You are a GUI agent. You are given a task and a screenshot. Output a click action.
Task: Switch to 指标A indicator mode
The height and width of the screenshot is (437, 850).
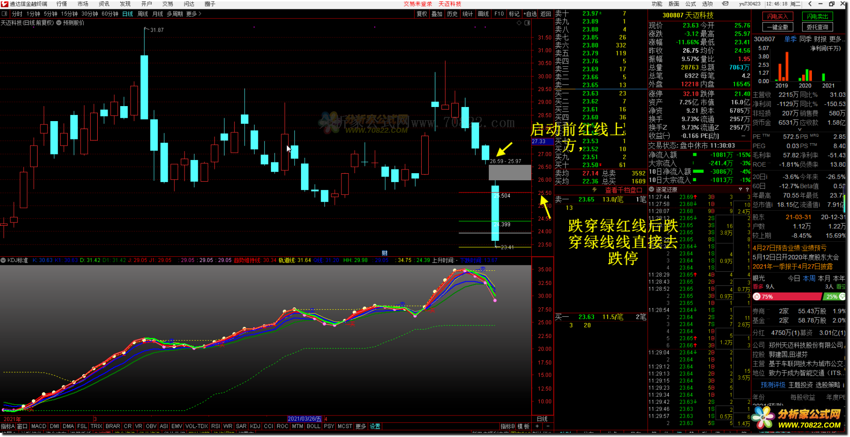(8, 426)
